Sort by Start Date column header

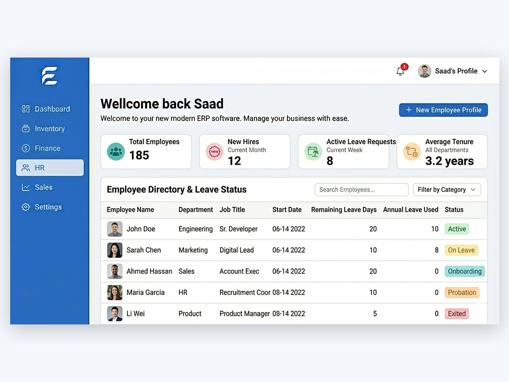tap(287, 210)
